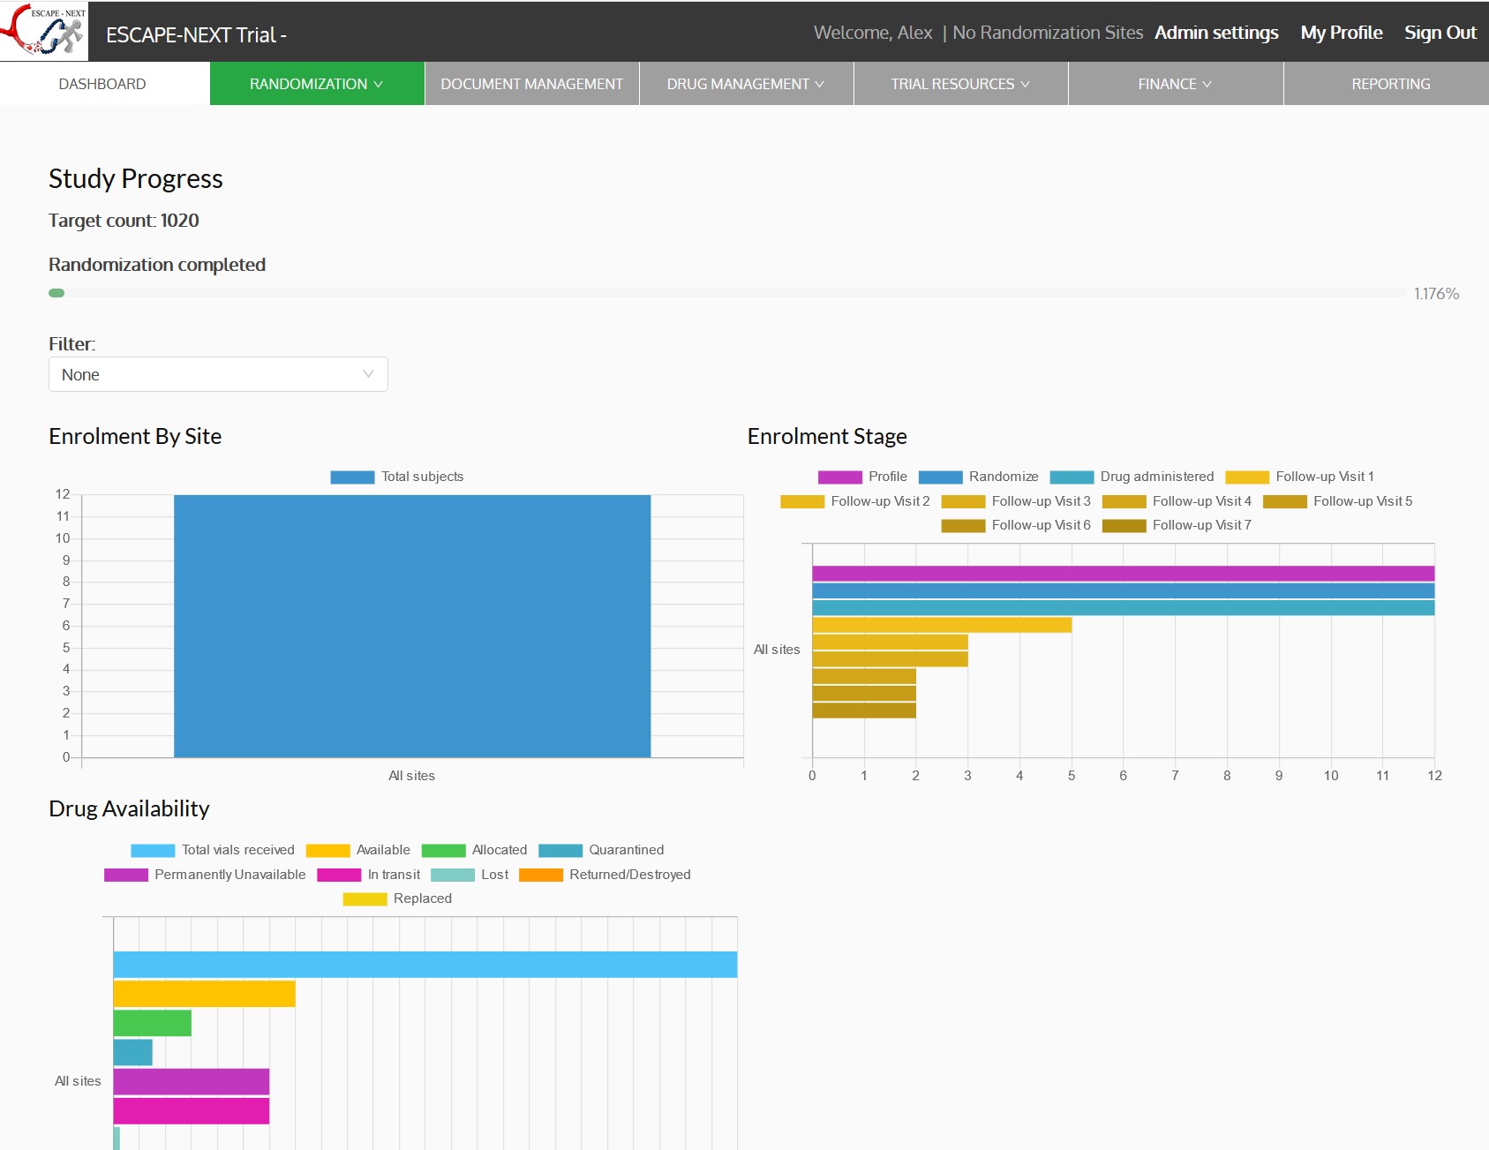Click the Sign Out link
The height and width of the screenshot is (1150, 1489).
tap(1440, 33)
